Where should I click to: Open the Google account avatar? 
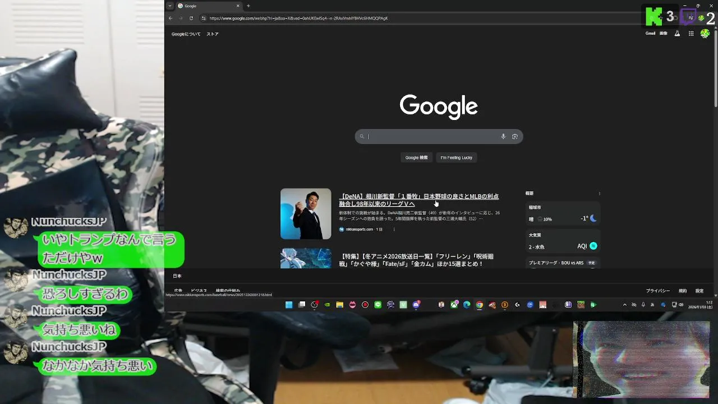pos(705,34)
